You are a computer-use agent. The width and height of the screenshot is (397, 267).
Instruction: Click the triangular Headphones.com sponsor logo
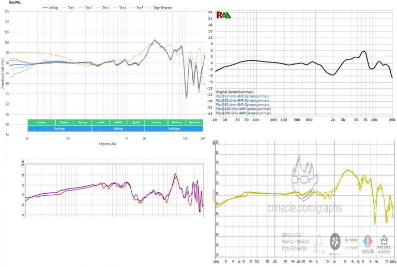pyautogui.click(x=319, y=244)
